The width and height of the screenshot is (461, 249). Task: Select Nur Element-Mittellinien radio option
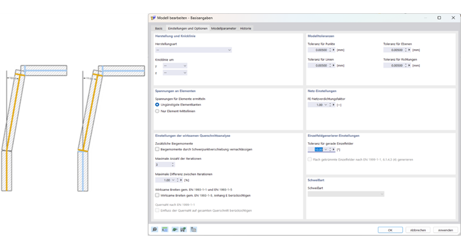tap(157, 111)
